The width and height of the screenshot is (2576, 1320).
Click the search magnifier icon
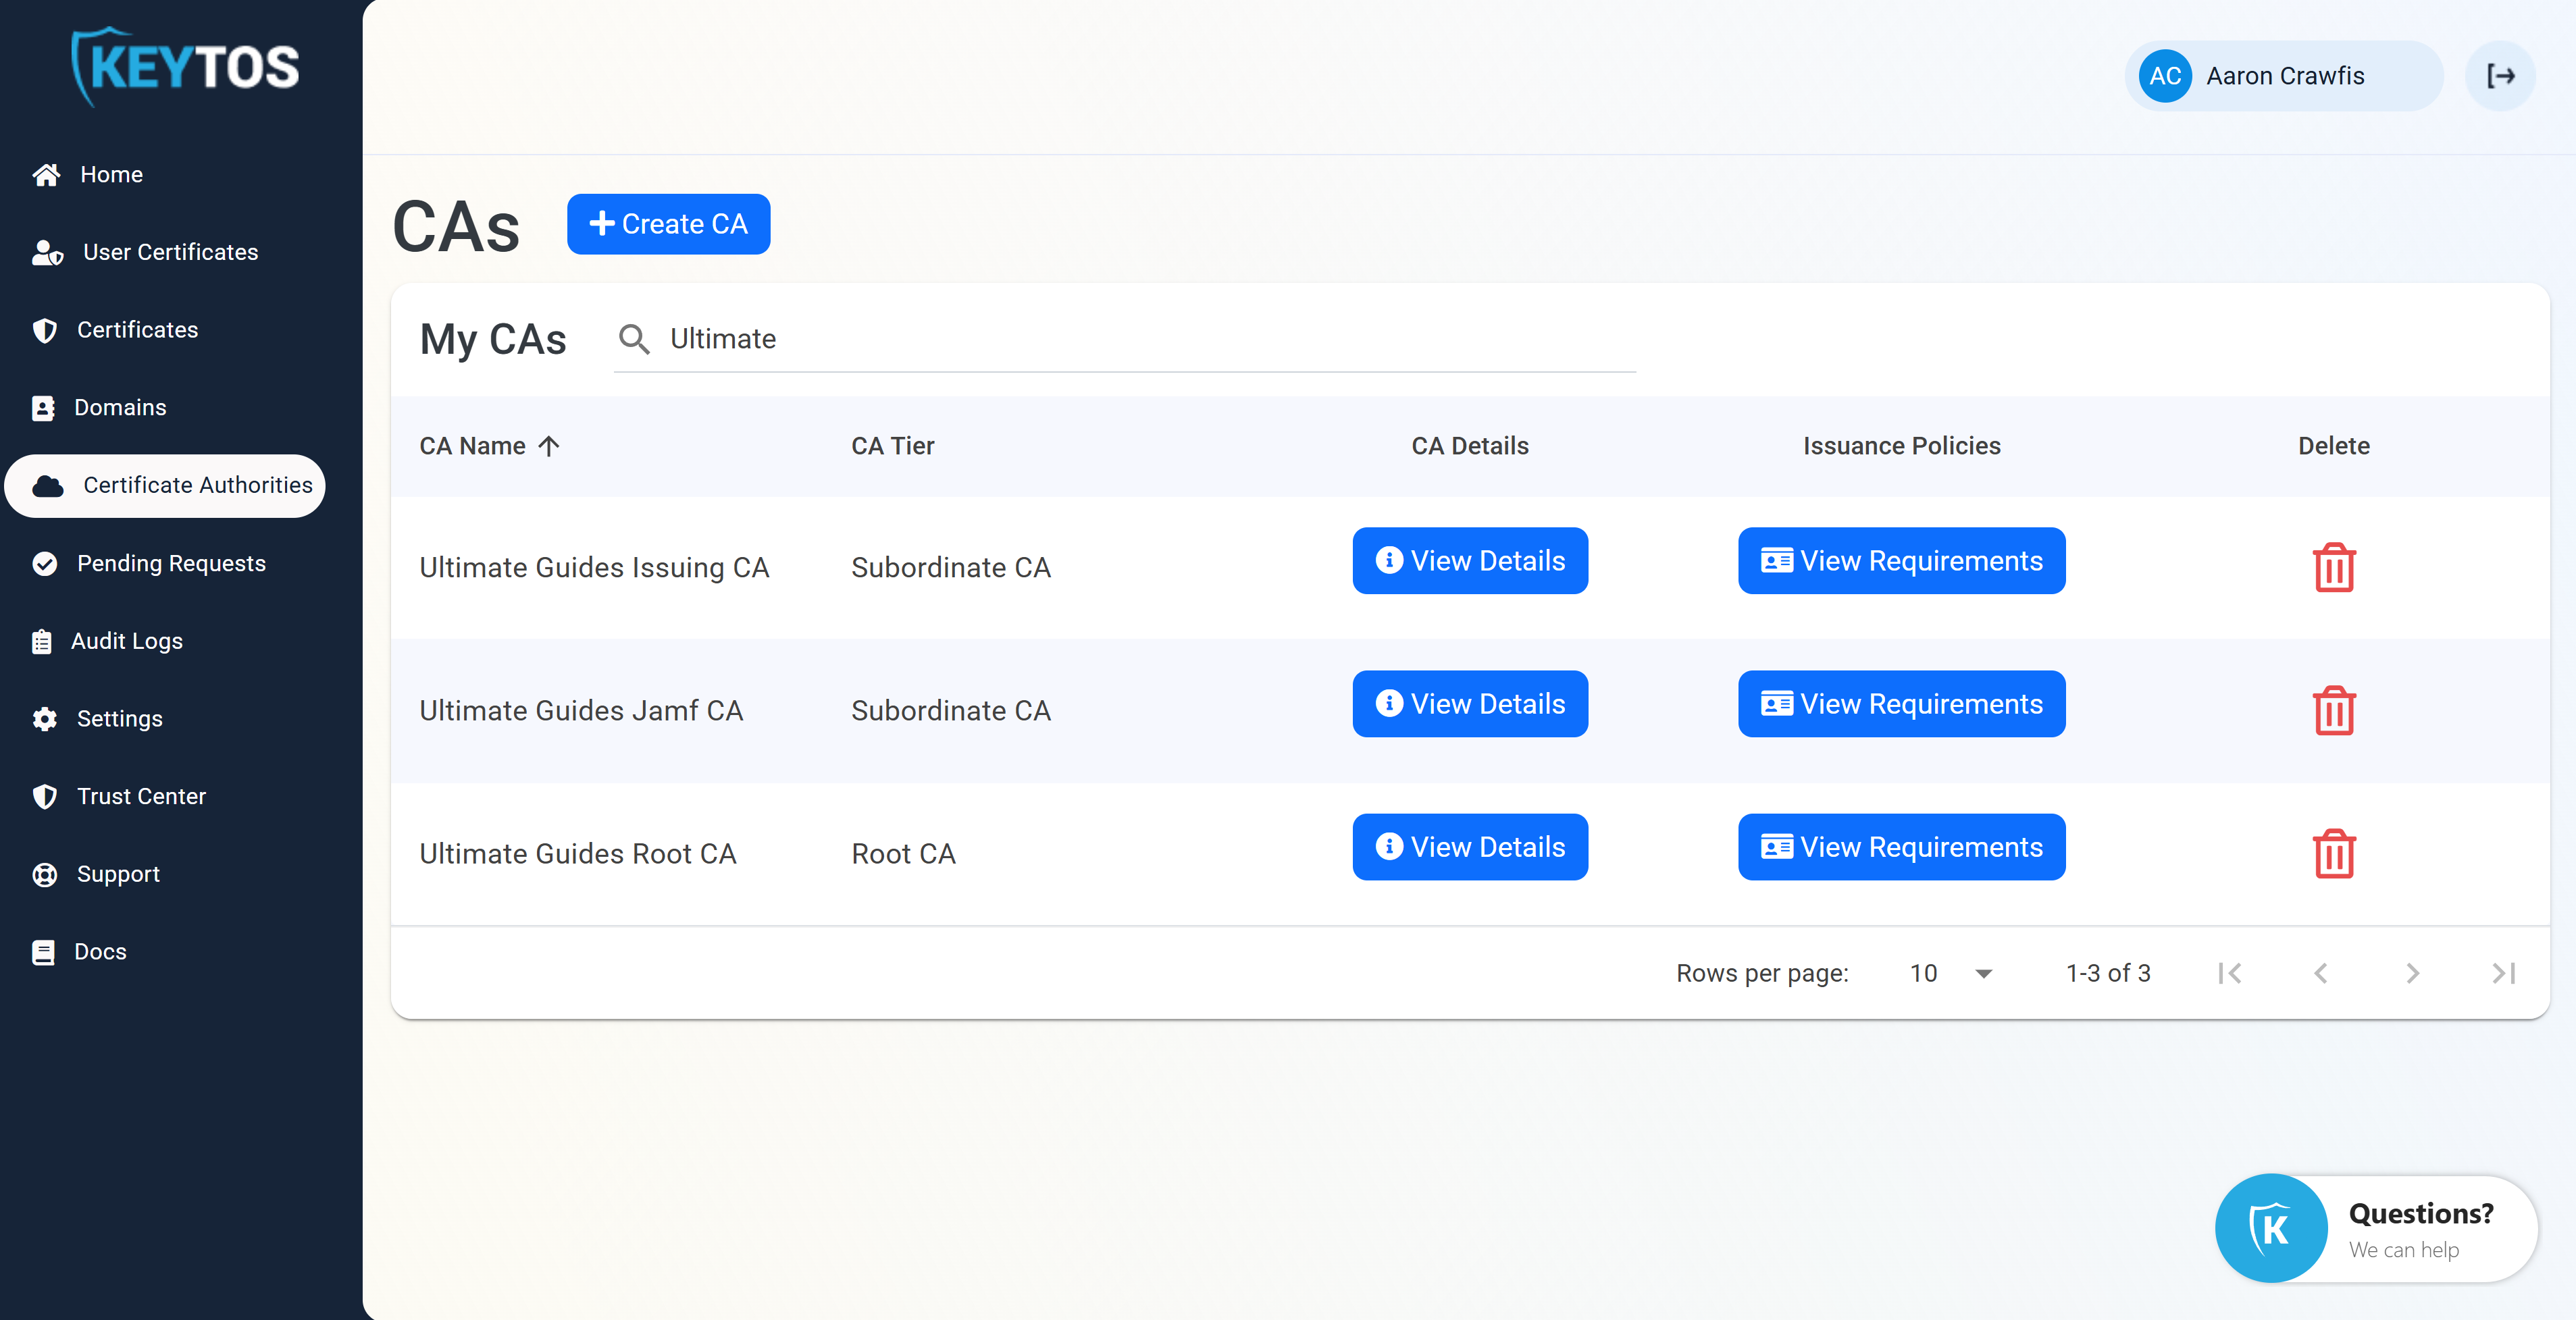click(x=634, y=339)
